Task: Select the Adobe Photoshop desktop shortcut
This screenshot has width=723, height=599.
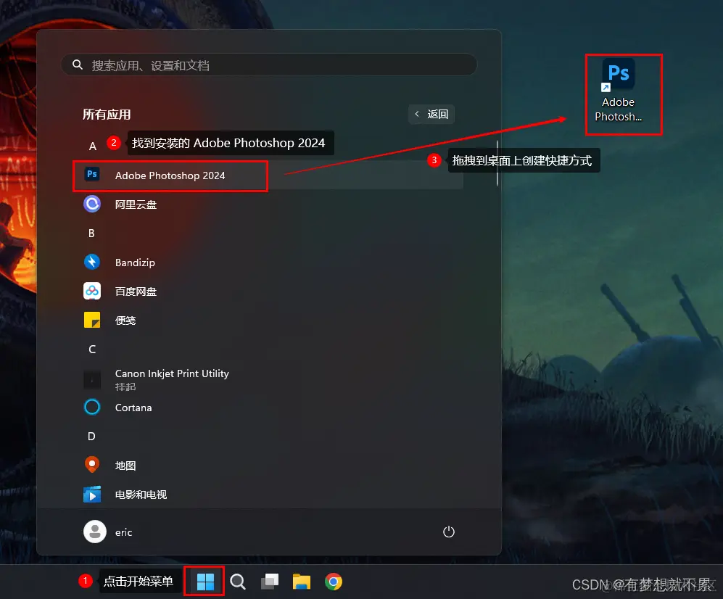Action: [x=619, y=91]
